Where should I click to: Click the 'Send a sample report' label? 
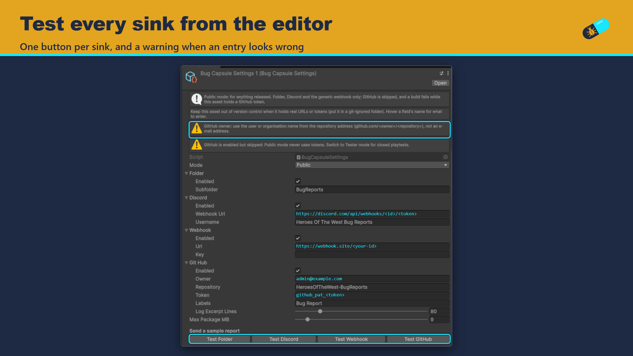[214, 331]
